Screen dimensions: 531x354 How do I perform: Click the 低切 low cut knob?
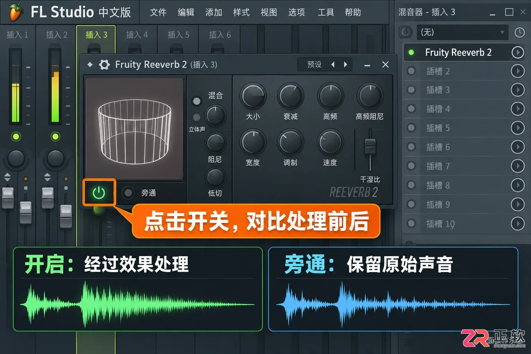click(215, 177)
